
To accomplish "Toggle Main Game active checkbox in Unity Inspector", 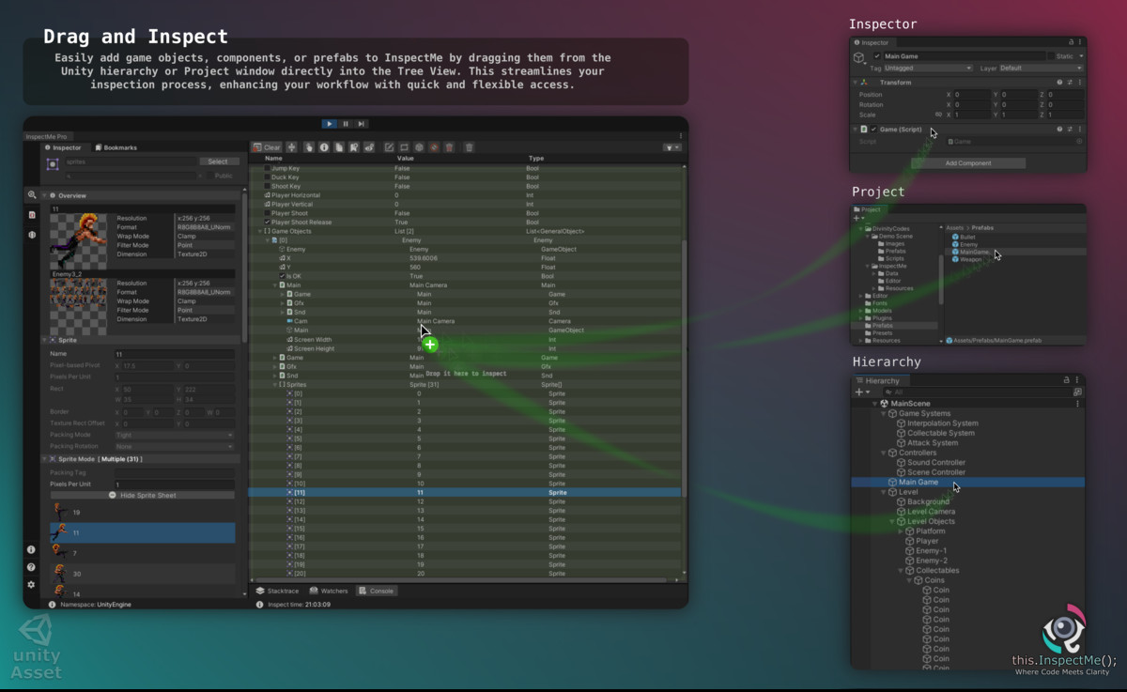I will coord(877,56).
